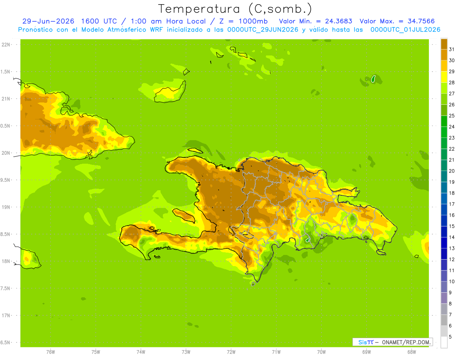Click the "19N" latitude label
The width and height of the screenshot is (462, 357).
click(7, 207)
